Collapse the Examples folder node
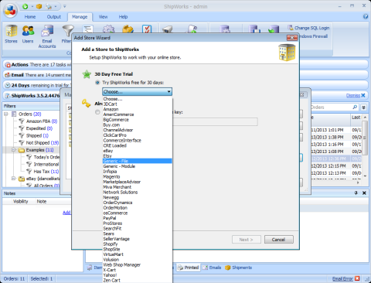Screen dimensions: 371x283 14,150
